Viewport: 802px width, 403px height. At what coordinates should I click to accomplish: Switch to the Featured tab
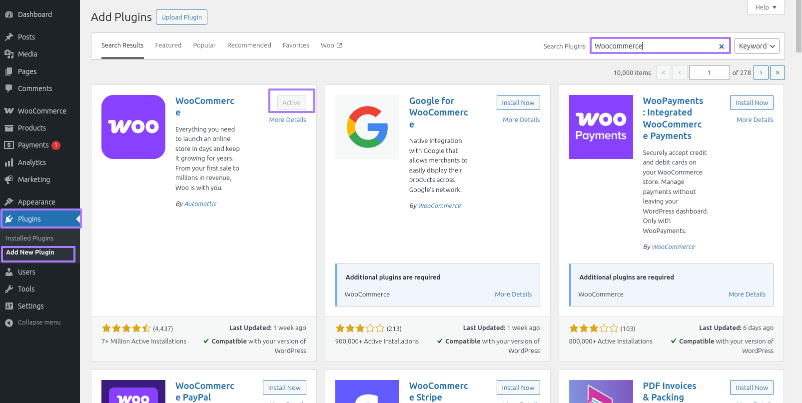tap(168, 45)
